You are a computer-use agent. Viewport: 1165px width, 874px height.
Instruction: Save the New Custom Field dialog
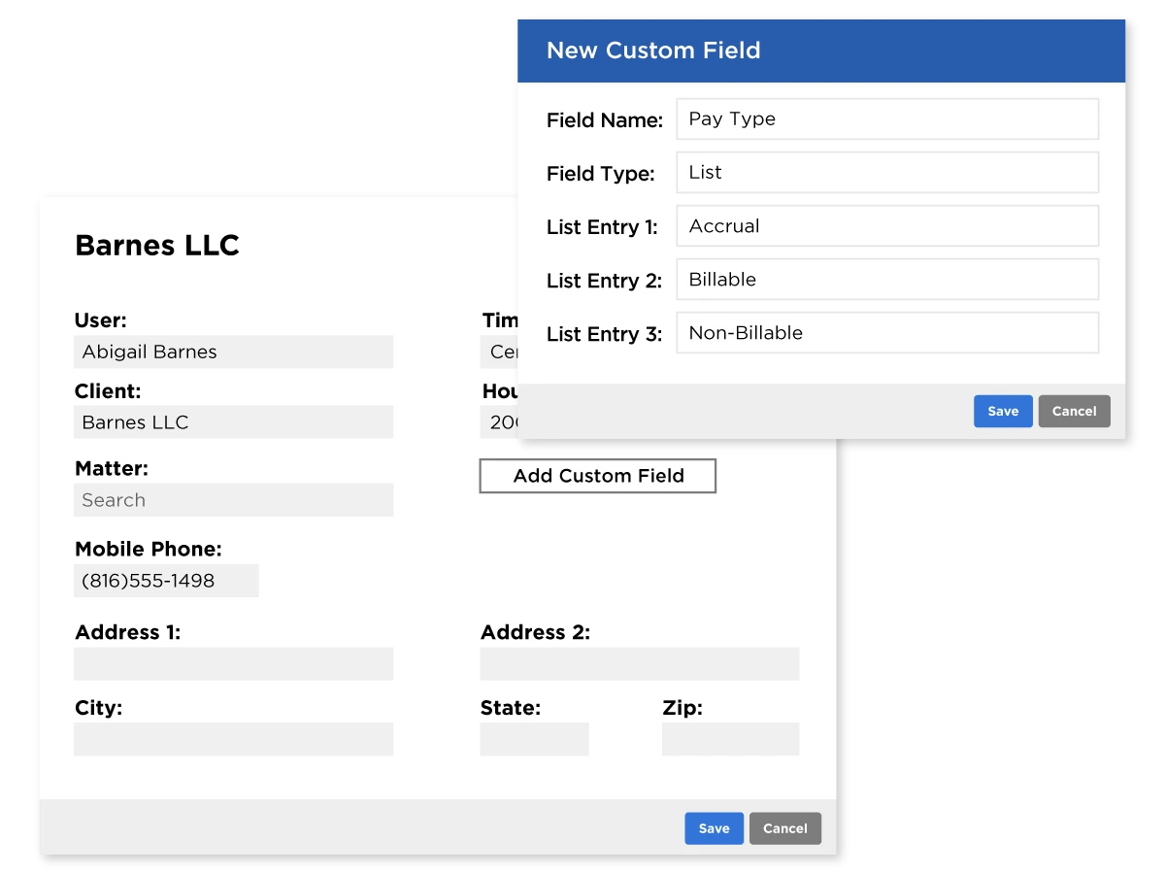[x=1003, y=411]
